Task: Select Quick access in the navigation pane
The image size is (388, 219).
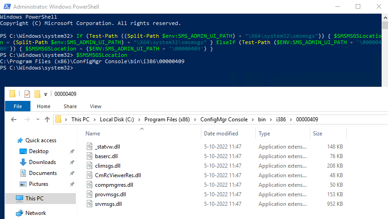Action: click(41, 140)
